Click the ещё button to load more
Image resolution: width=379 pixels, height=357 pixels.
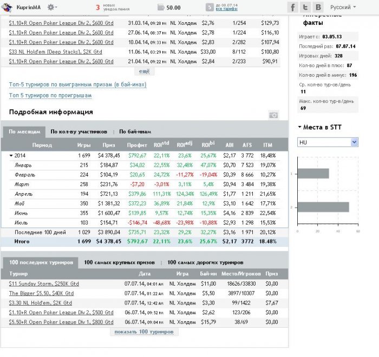point(143,71)
